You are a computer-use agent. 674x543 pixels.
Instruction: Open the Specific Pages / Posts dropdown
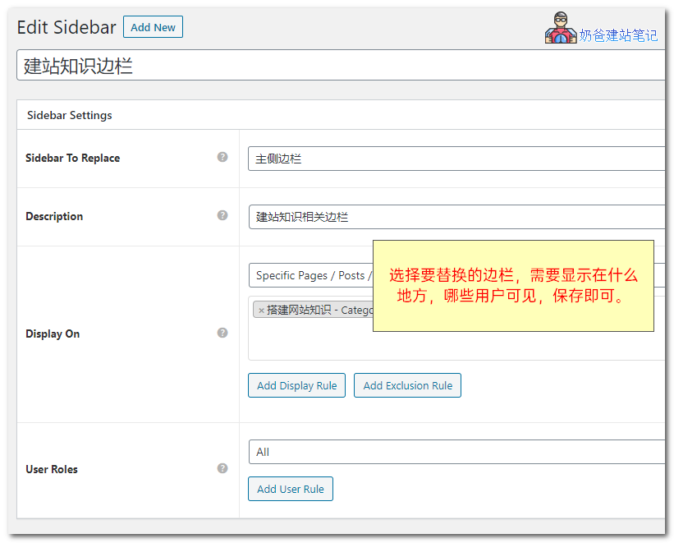point(312,275)
